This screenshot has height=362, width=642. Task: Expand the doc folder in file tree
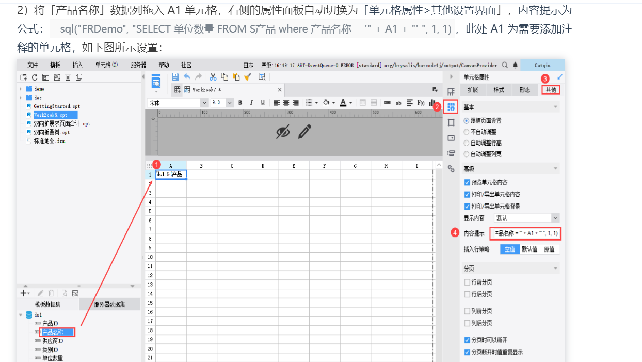point(21,98)
